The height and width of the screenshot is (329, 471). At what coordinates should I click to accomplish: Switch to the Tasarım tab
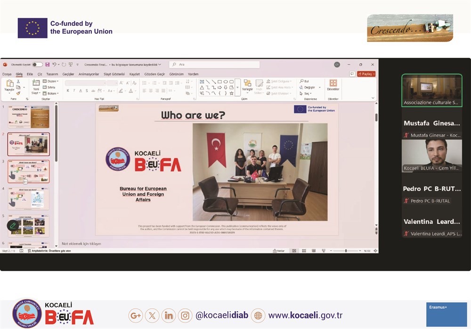pyautogui.click(x=52, y=74)
